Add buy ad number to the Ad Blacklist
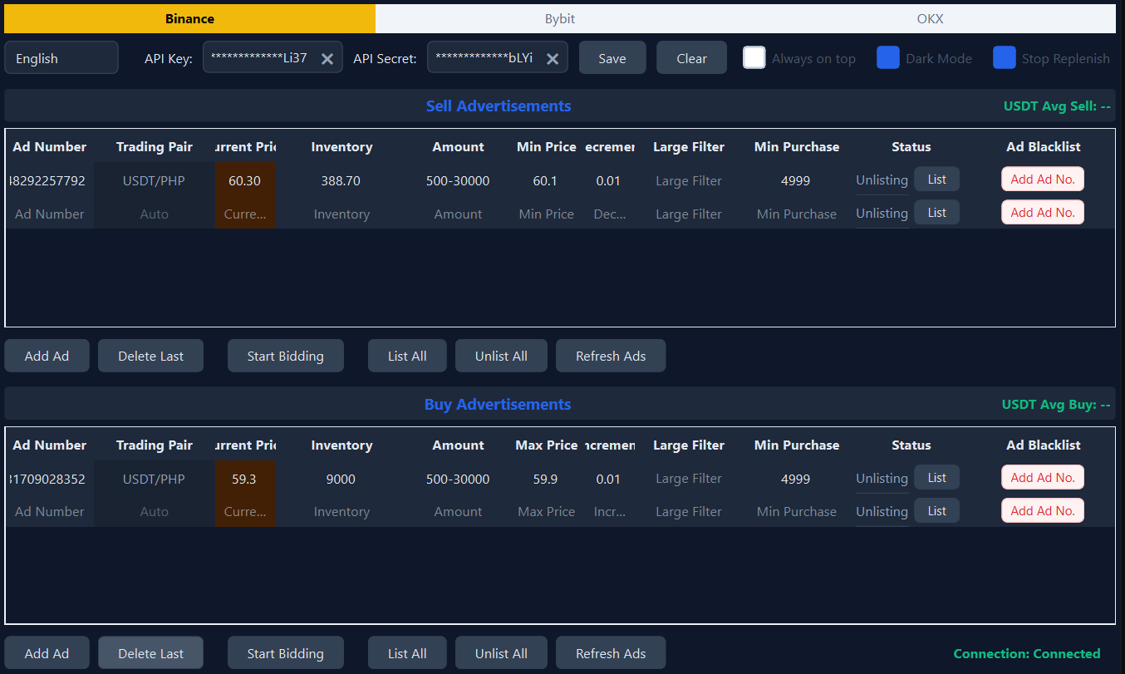 coord(1043,476)
